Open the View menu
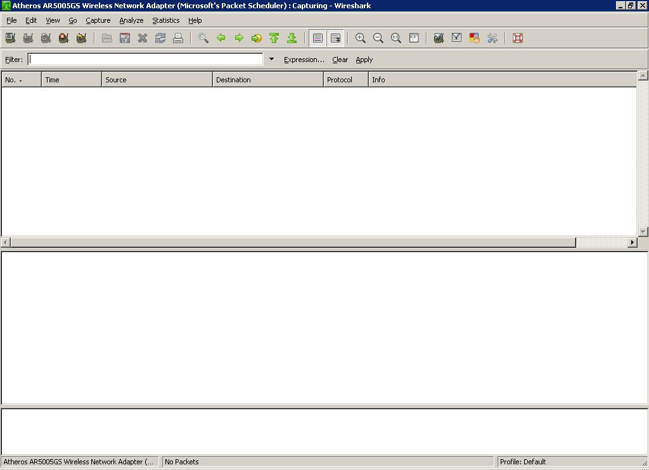This screenshot has width=649, height=470. 53,20
